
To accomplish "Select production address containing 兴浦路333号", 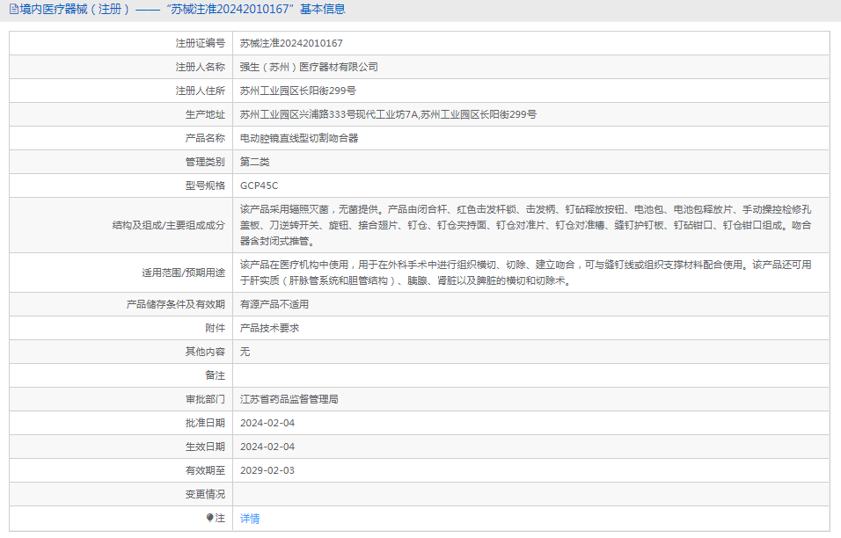I will point(388,114).
